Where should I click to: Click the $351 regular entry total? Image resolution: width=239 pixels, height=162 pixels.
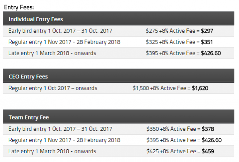[x=207, y=42]
